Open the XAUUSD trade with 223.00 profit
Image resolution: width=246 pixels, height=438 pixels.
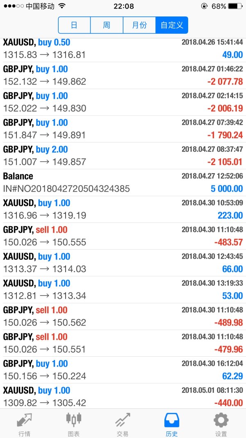123,209
